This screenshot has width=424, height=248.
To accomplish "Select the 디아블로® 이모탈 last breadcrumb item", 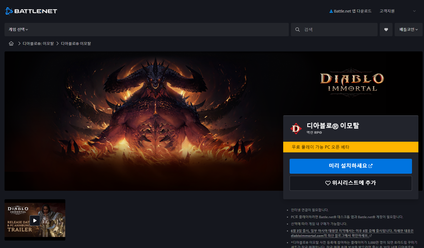I will tap(76, 43).
